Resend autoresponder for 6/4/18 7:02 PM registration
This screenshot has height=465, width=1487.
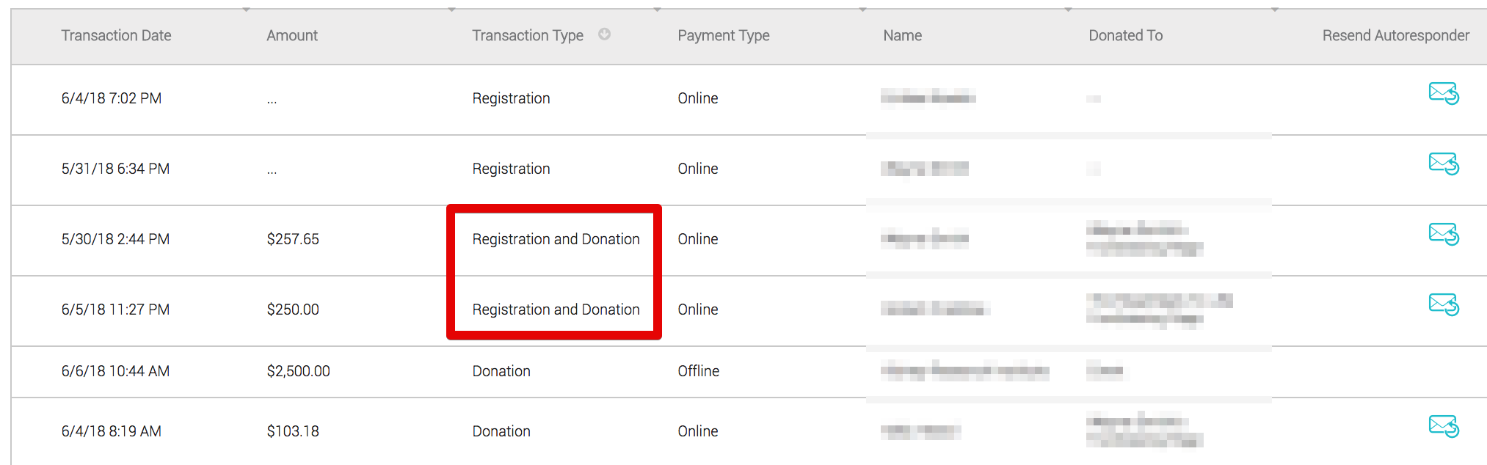pos(1444,94)
